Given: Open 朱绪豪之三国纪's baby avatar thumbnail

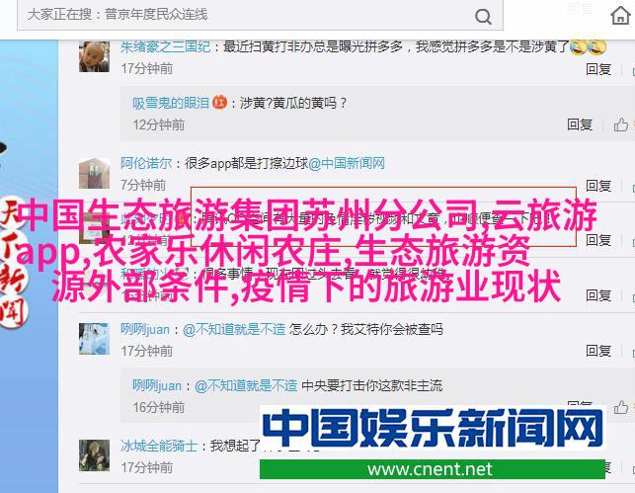Looking at the screenshot, I should coord(94,56).
